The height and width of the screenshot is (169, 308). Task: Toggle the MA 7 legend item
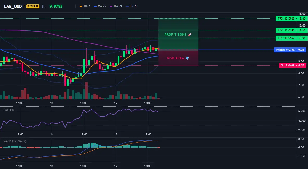(85, 6)
